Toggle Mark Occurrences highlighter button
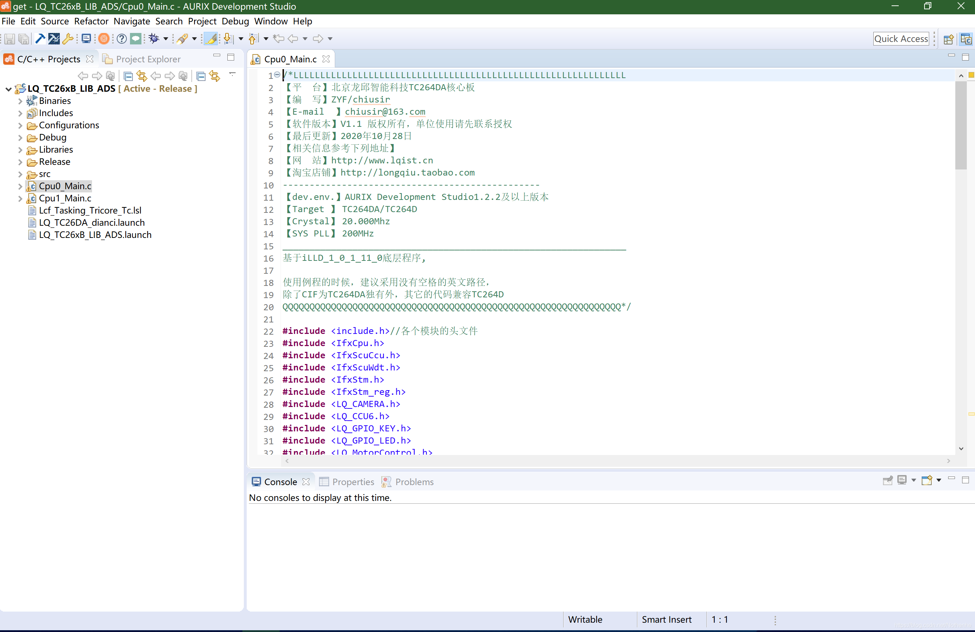Screen dimensions: 975x632 pos(211,39)
